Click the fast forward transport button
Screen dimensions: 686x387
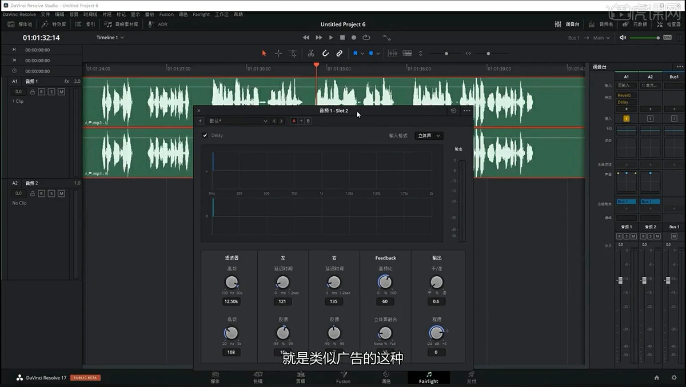point(319,38)
